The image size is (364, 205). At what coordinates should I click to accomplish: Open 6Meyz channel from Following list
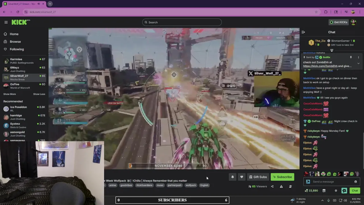point(24,69)
